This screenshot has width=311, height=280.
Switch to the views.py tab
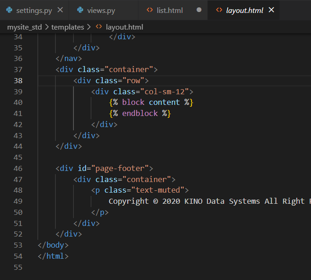click(x=101, y=10)
